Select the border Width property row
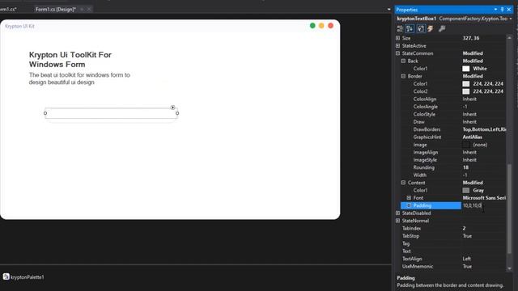The width and height of the screenshot is (518, 291). click(452, 175)
